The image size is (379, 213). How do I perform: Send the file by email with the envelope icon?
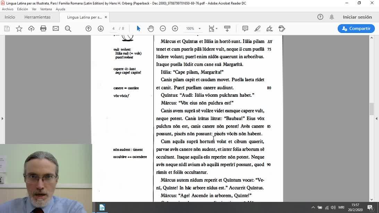(56, 28)
